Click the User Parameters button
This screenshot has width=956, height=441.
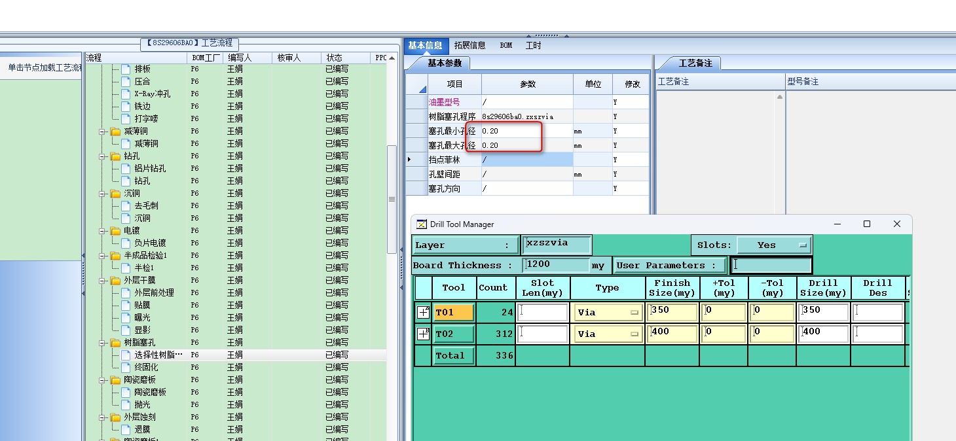pos(670,265)
